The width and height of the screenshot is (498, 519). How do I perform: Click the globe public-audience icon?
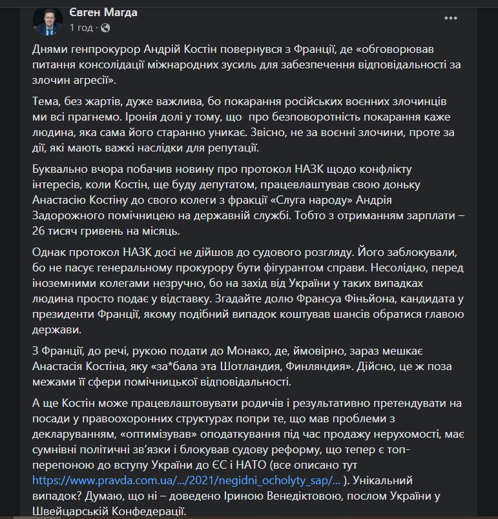[x=106, y=28]
